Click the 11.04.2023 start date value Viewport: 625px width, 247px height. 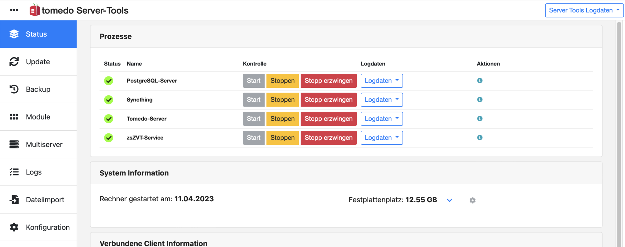[194, 199]
